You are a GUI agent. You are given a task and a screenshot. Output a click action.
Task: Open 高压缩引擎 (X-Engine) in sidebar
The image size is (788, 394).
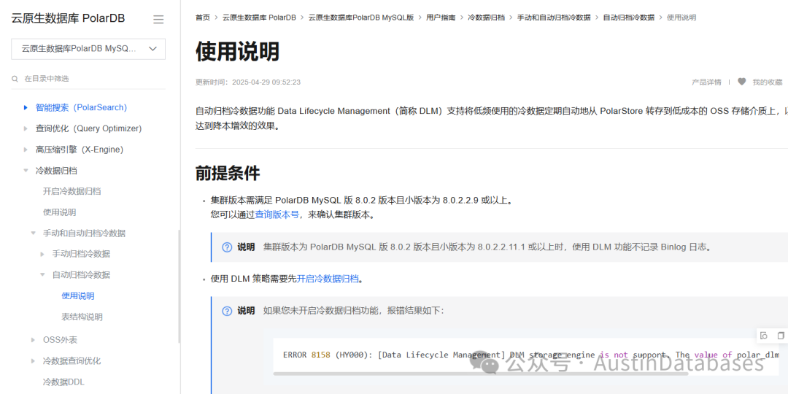[x=80, y=150]
